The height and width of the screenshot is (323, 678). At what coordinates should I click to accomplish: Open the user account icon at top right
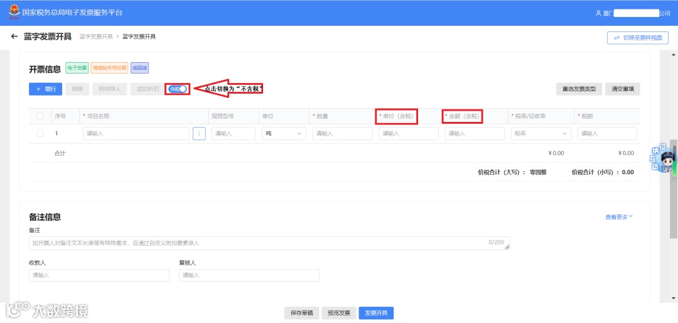pyautogui.click(x=598, y=13)
